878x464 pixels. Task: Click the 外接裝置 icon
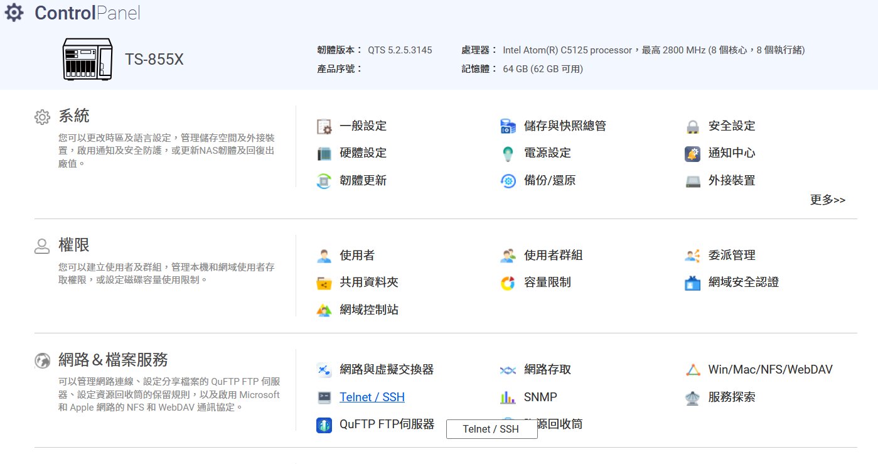(692, 181)
